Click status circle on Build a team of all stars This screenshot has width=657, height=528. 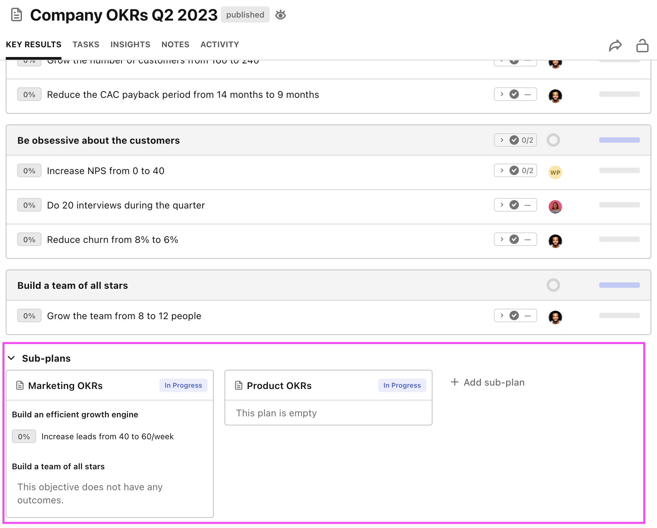[553, 285]
